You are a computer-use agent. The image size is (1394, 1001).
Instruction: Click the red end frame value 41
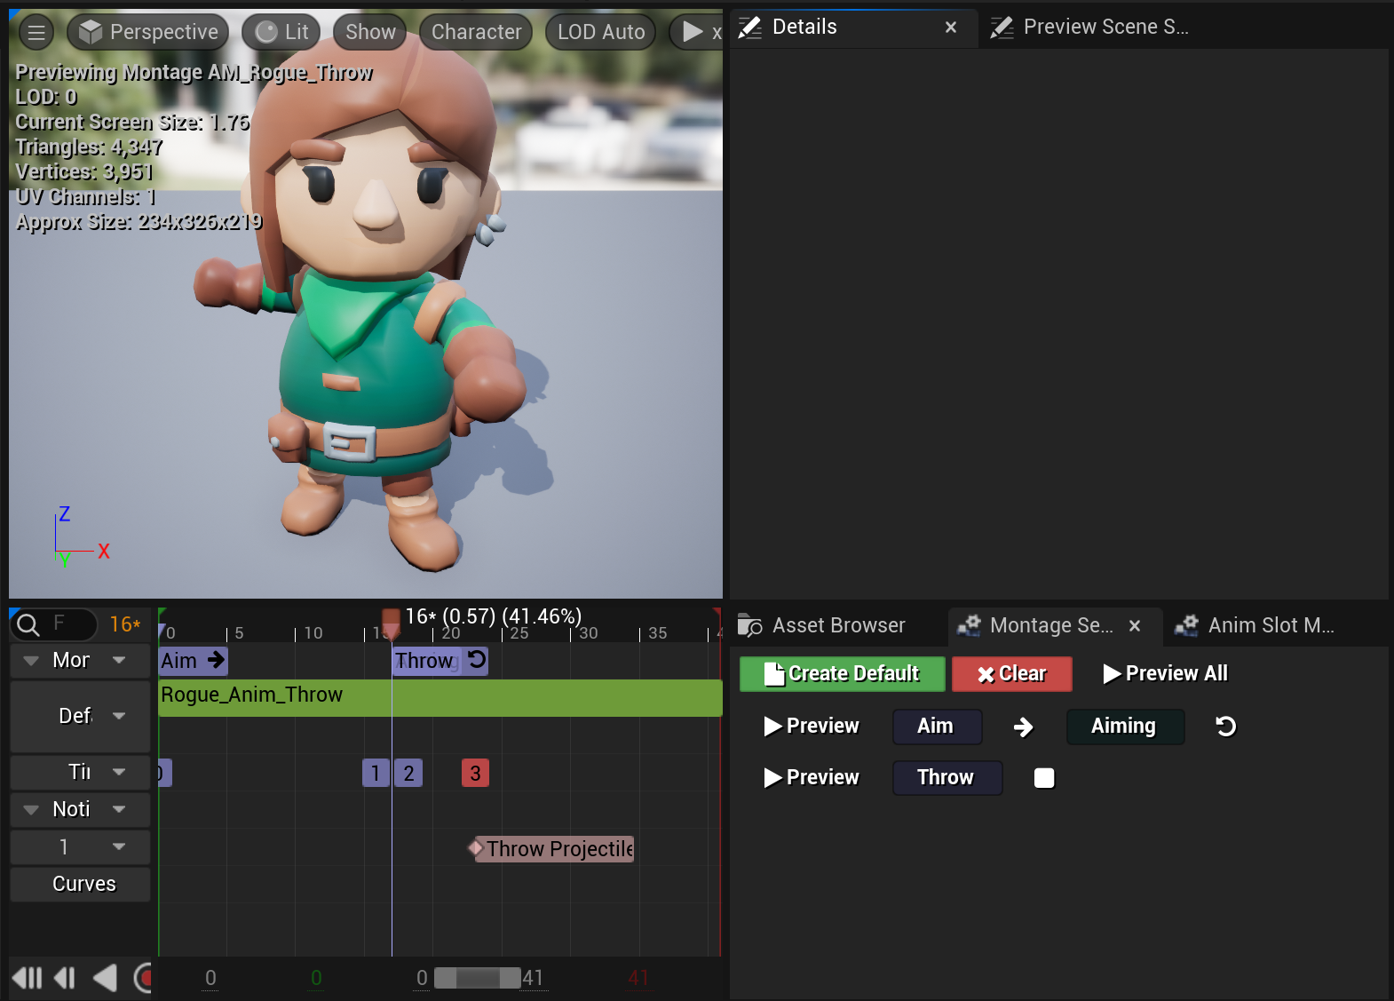(638, 978)
